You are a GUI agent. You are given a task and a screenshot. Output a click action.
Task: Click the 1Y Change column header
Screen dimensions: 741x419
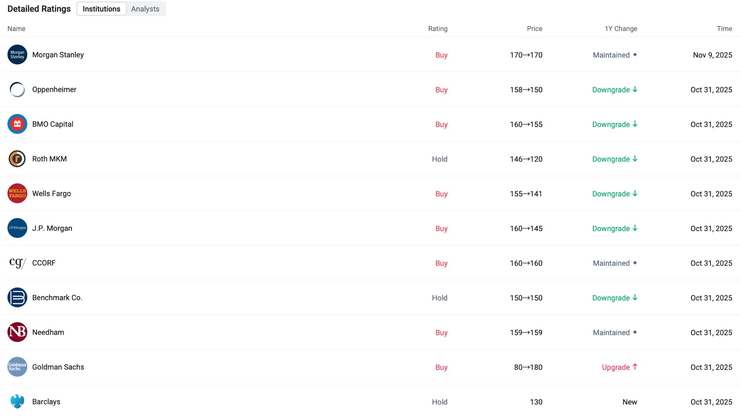click(621, 29)
